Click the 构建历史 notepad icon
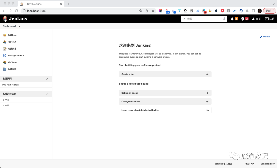 pyautogui.click(x=5, y=48)
